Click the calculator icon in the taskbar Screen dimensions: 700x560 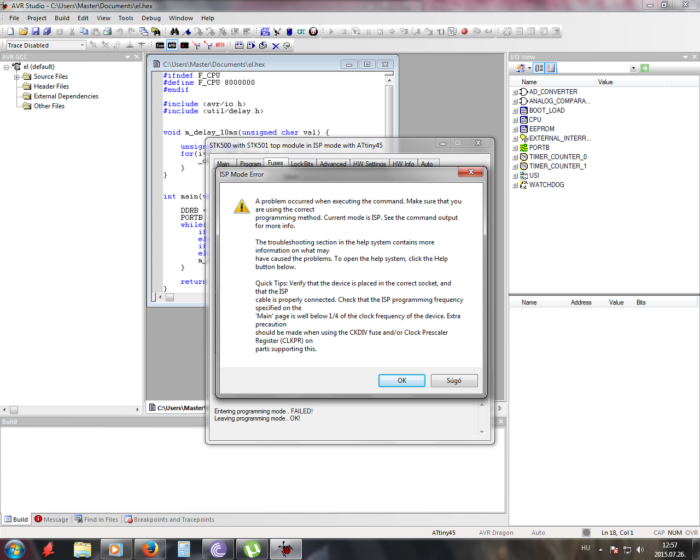[x=184, y=549]
